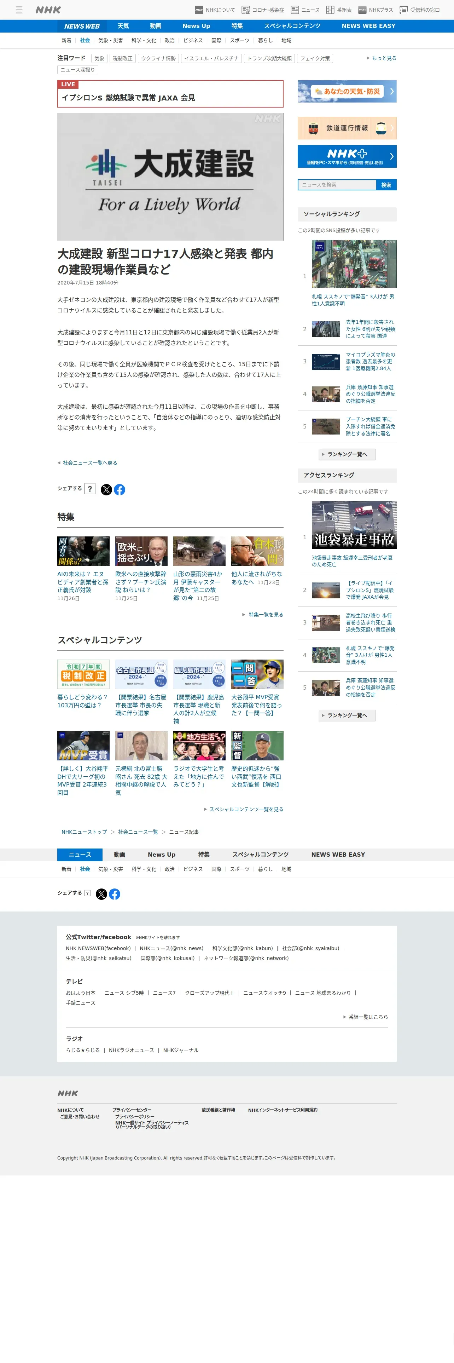Image resolution: width=454 pixels, height=1363 pixels.
Task: Share on Facebook icon near page bottom
Action: coord(114,894)
